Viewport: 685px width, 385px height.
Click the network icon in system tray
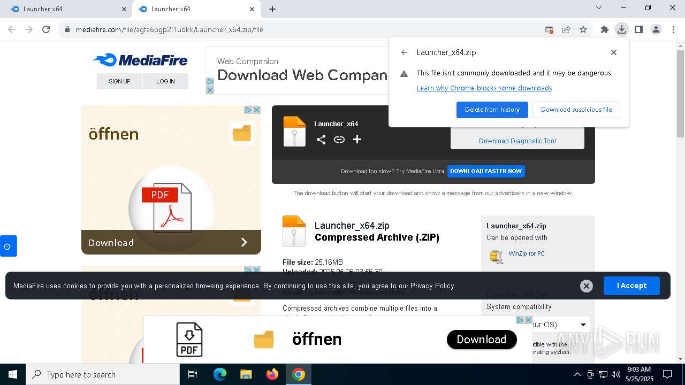point(603,374)
